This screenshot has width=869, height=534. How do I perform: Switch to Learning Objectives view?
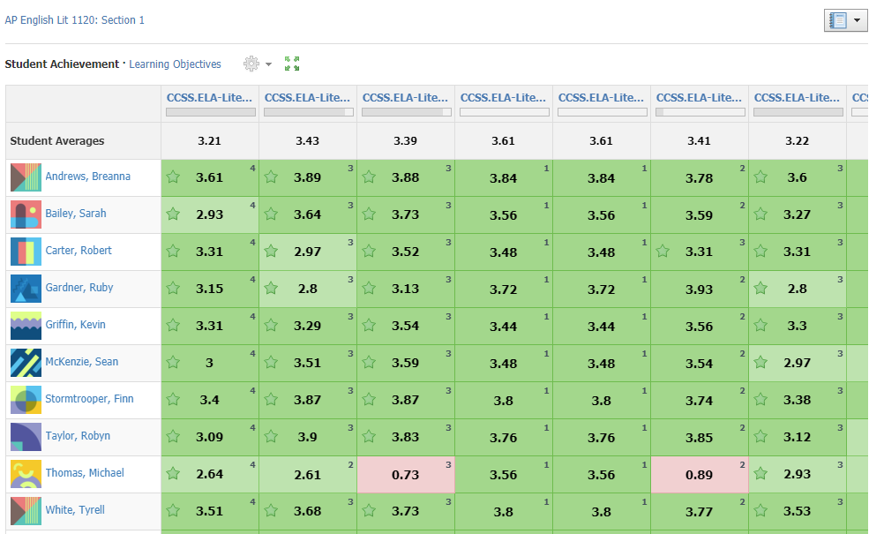(175, 64)
